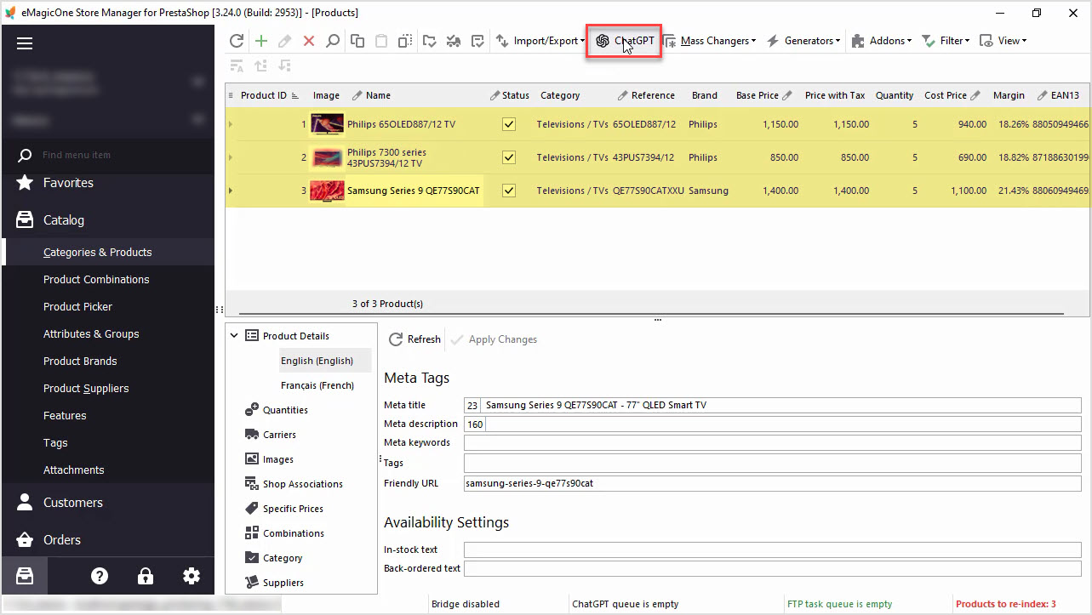Click the star icon beside Favorites
The height and width of the screenshot is (615, 1092).
click(26, 183)
